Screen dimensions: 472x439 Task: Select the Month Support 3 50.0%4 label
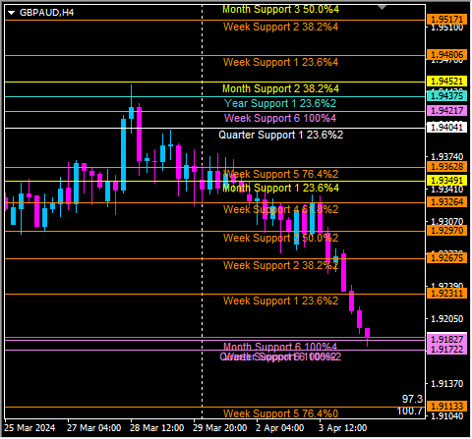point(280,10)
